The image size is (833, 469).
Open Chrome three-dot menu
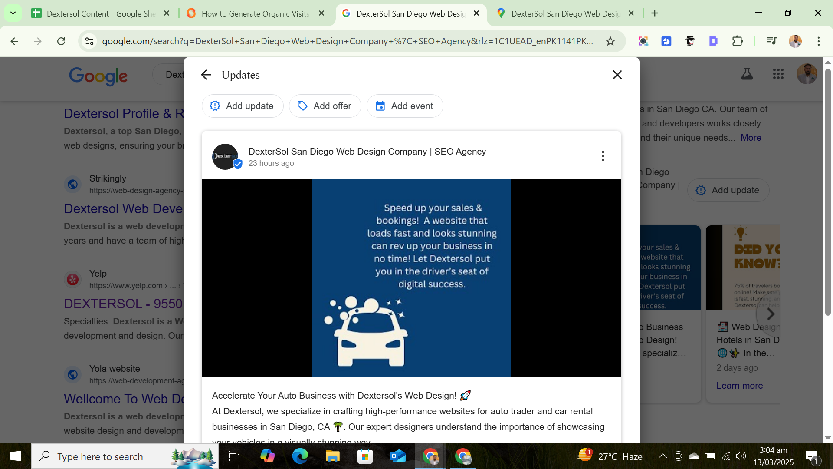click(819, 41)
